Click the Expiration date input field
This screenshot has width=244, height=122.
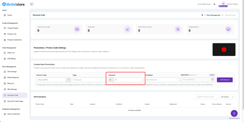(x=198, y=80)
